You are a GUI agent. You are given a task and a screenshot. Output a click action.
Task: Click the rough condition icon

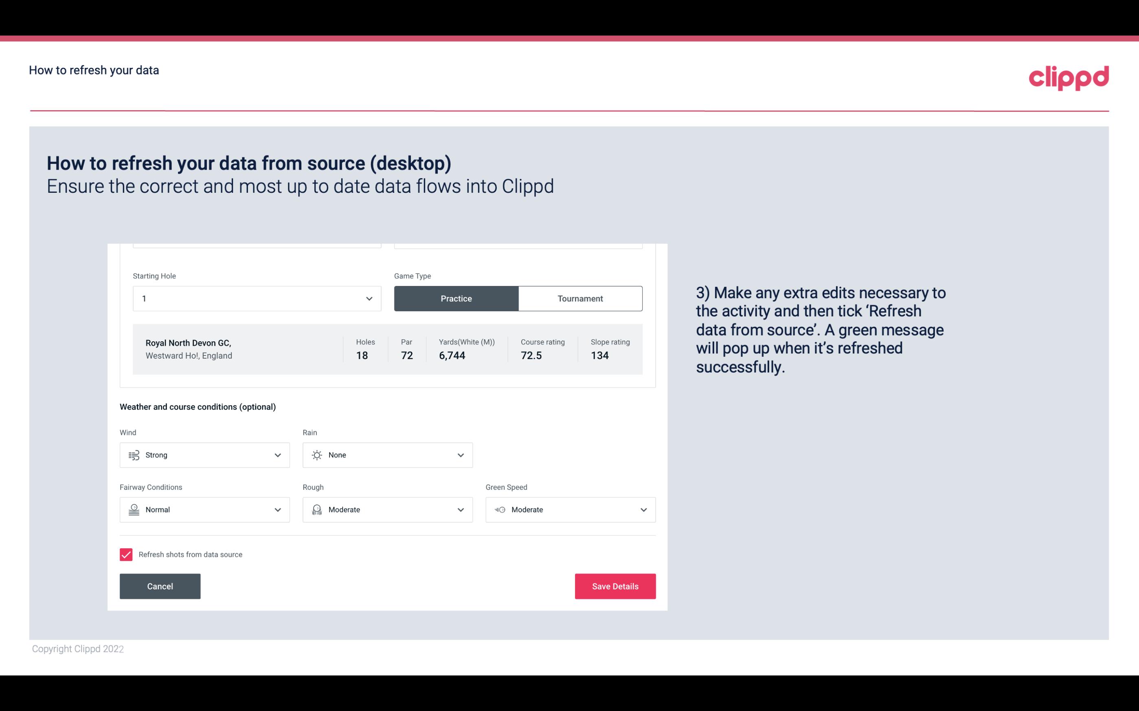pyautogui.click(x=316, y=509)
